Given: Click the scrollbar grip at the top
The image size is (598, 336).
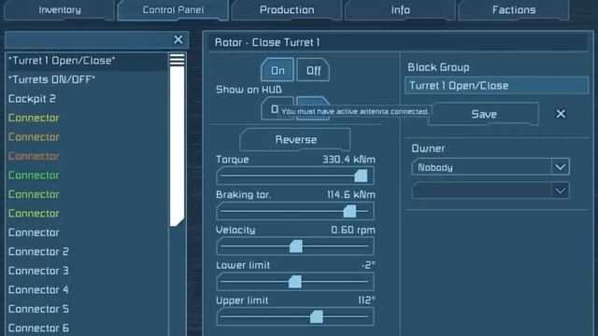Looking at the screenshot, I should point(177,60).
